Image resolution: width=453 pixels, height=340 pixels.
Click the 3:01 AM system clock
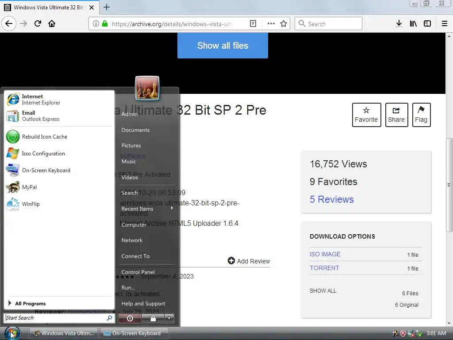click(x=436, y=333)
